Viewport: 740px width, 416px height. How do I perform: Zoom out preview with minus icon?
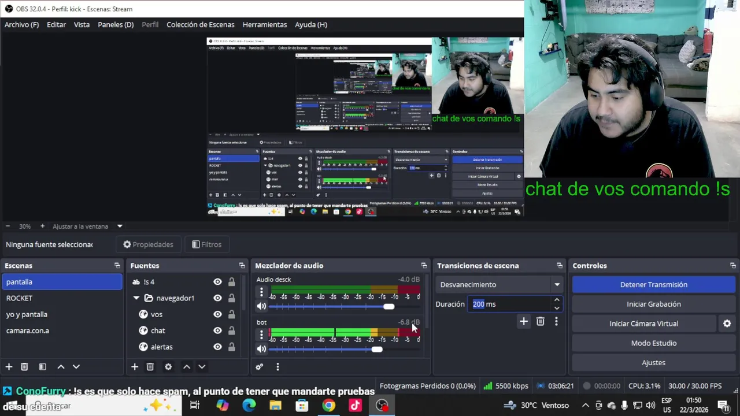coord(8,226)
